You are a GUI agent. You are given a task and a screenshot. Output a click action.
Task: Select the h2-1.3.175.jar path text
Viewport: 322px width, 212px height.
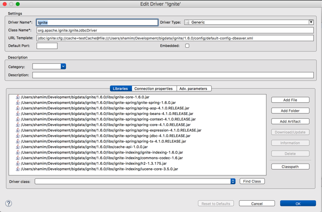pyautogui.click(x=94, y=163)
